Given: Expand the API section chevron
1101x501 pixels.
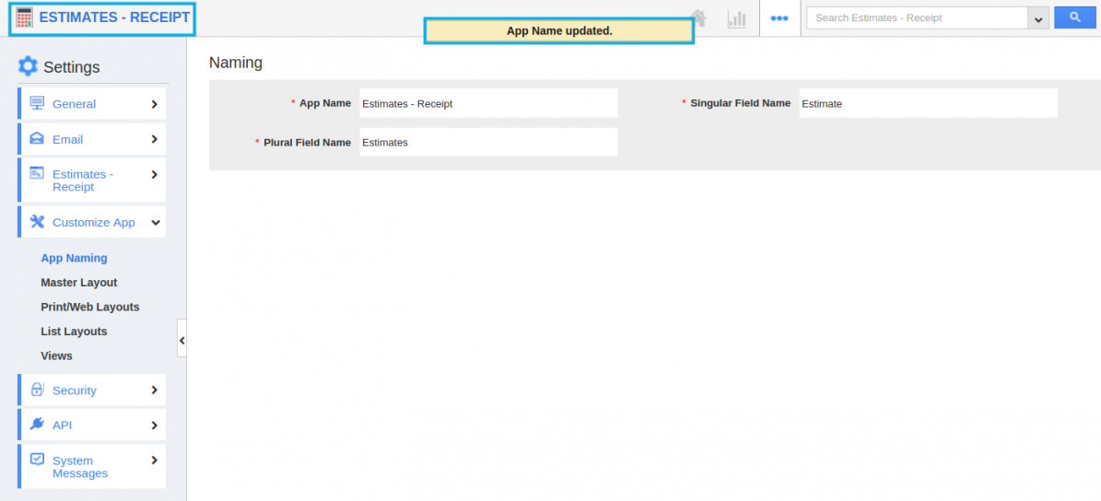Looking at the screenshot, I should [155, 425].
